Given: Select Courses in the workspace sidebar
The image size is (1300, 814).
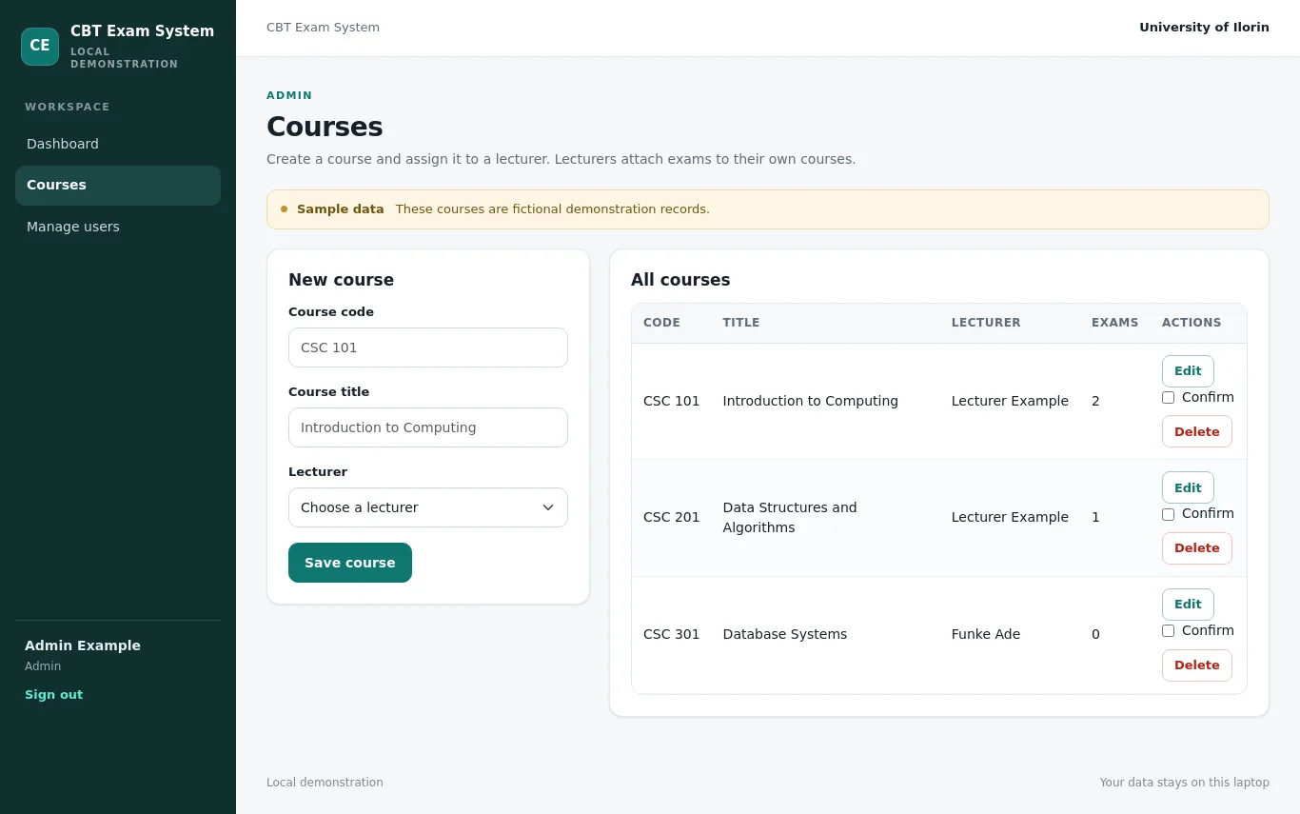Looking at the screenshot, I should [118, 186].
